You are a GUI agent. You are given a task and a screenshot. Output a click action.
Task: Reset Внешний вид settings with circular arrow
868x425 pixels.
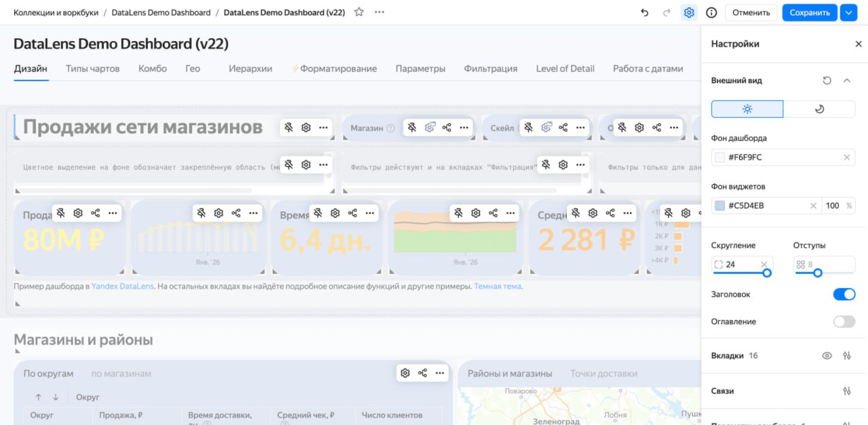click(827, 80)
